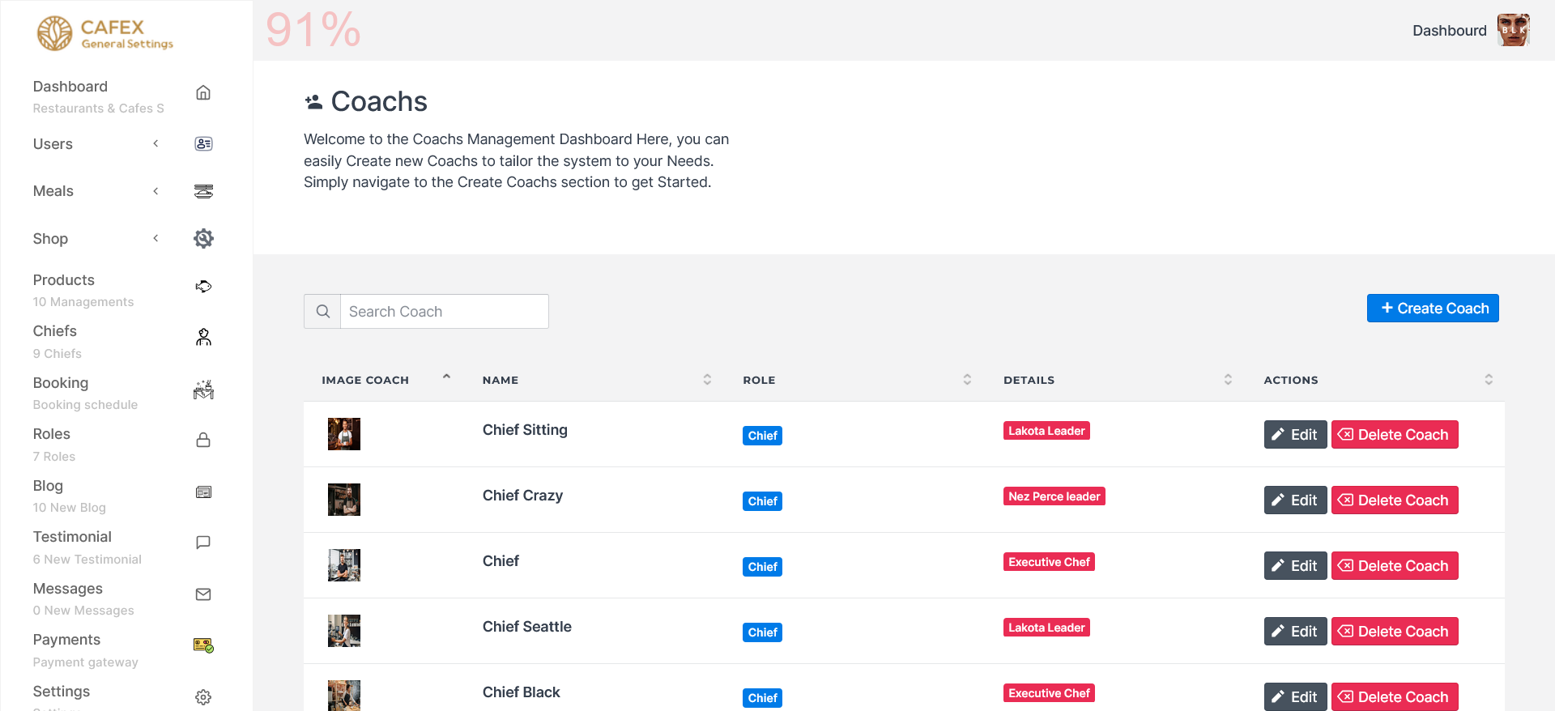
Task: Click the Dashboard home icon
Action: pos(203,93)
